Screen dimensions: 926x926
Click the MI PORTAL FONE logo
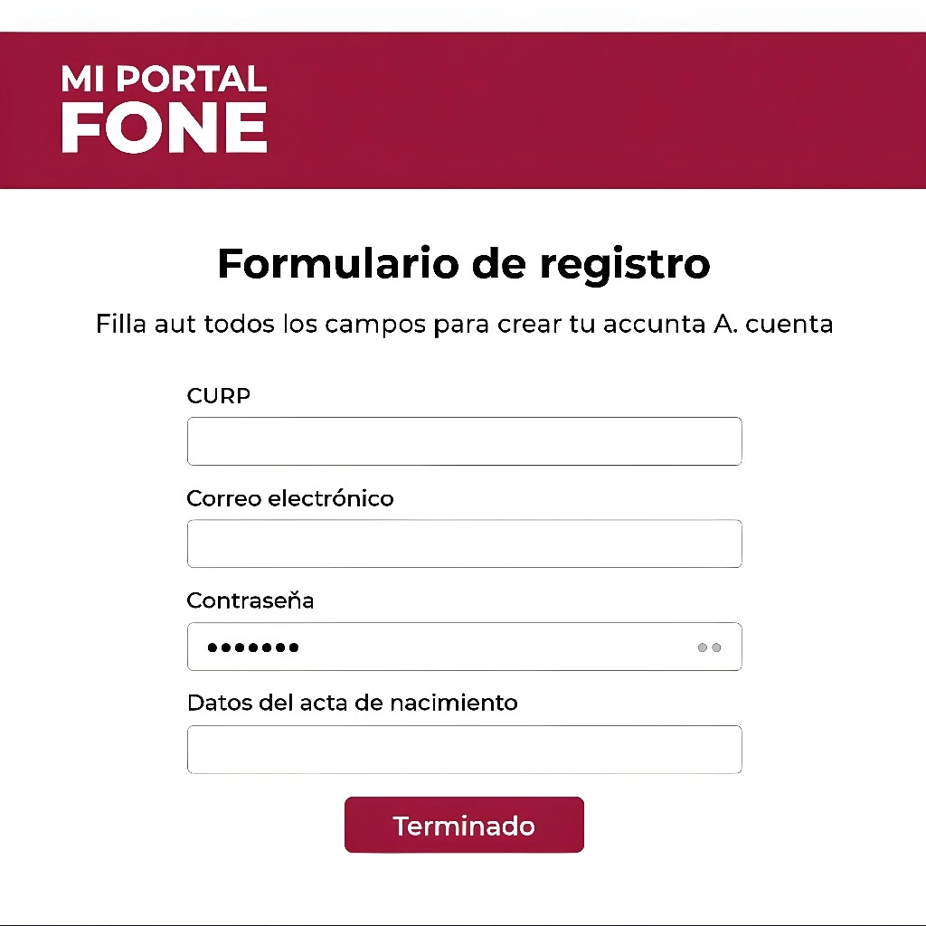click(x=163, y=109)
